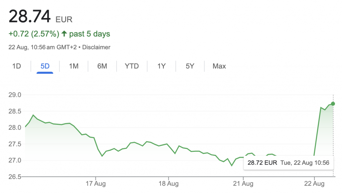Show the Max range chart
The height and width of the screenshot is (193, 342).
[x=219, y=66]
